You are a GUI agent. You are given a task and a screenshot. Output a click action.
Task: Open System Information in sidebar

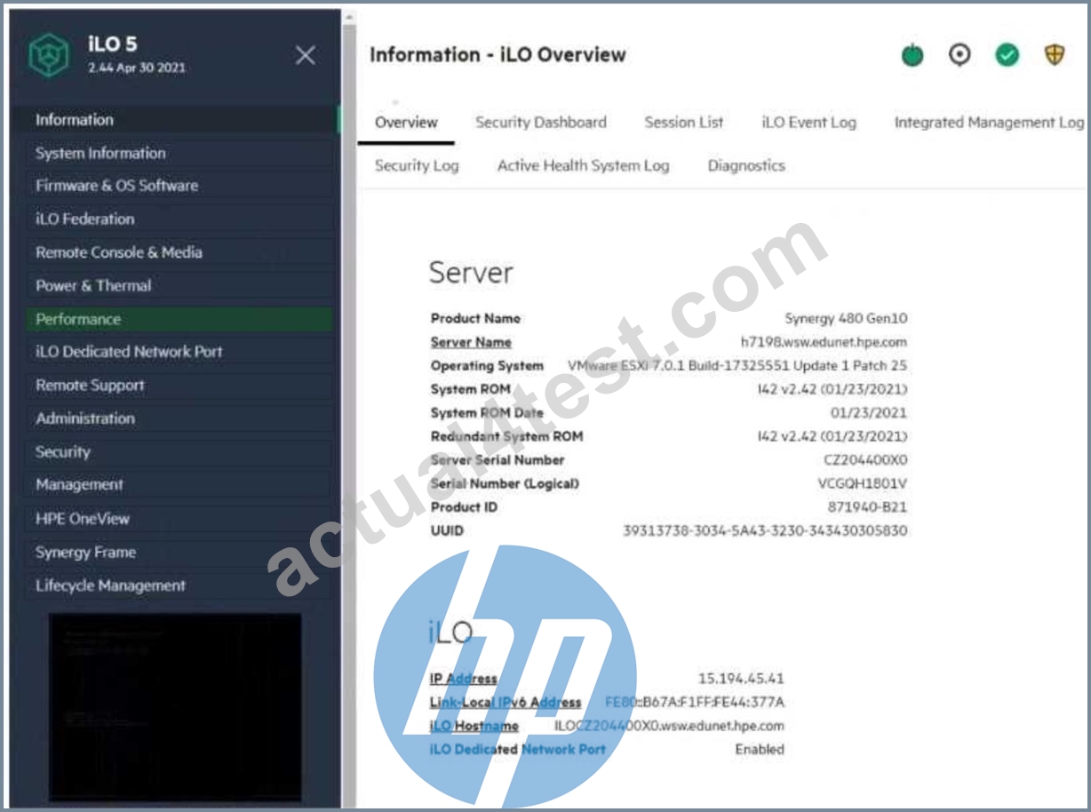pos(180,153)
